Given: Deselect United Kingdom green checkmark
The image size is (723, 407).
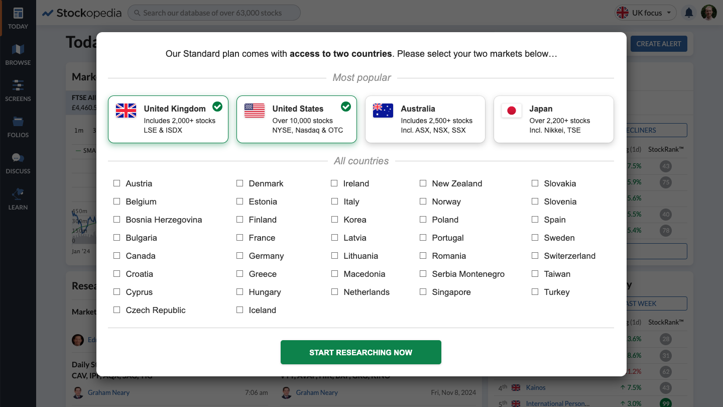Looking at the screenshot, I should tap(217, 107).
